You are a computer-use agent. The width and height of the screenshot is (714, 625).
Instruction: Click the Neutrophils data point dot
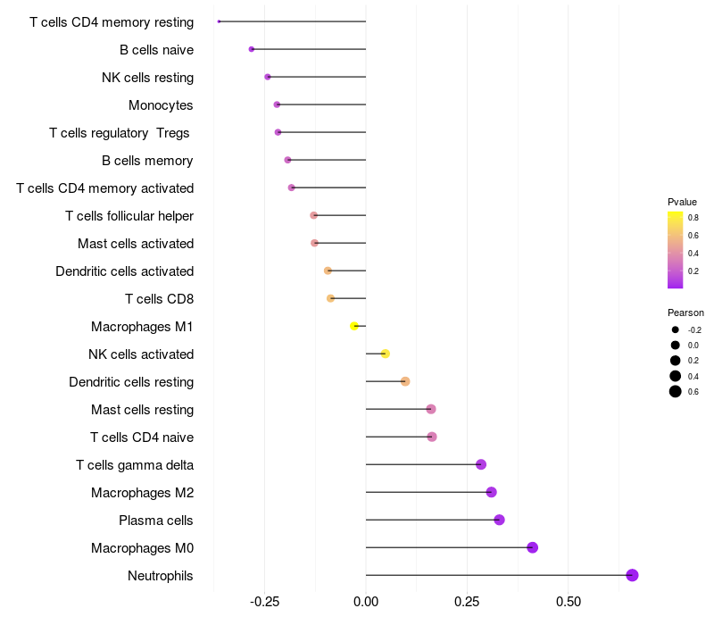632,575
